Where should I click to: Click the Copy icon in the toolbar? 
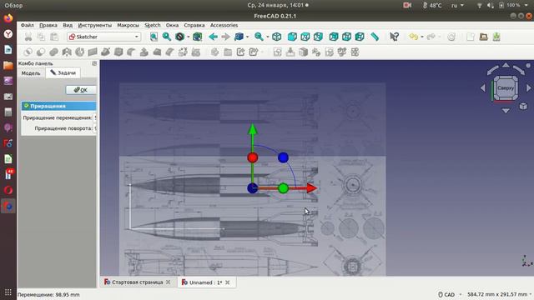point(41,37)
